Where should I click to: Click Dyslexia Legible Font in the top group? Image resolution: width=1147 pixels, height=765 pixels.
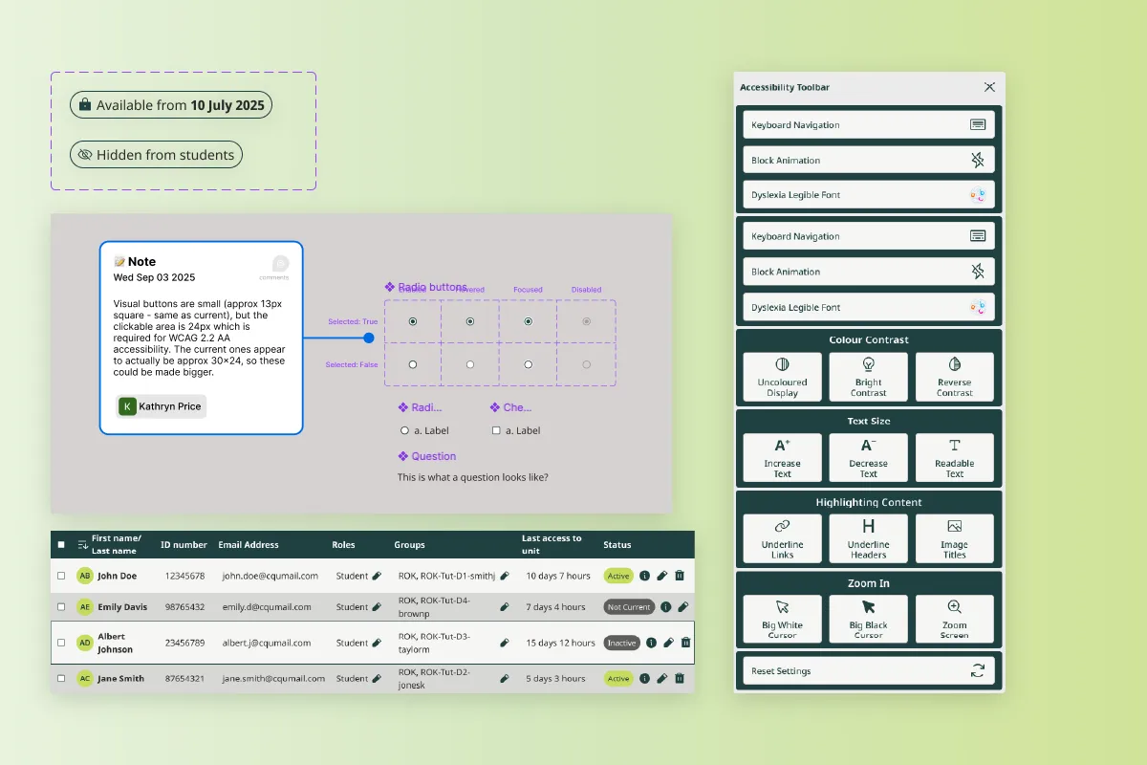click(869, 195)
